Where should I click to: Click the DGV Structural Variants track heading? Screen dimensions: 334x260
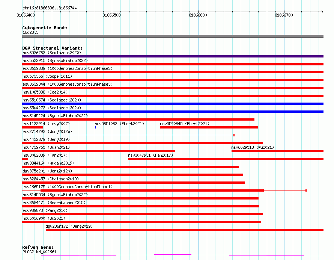click(x=53, y=48)
